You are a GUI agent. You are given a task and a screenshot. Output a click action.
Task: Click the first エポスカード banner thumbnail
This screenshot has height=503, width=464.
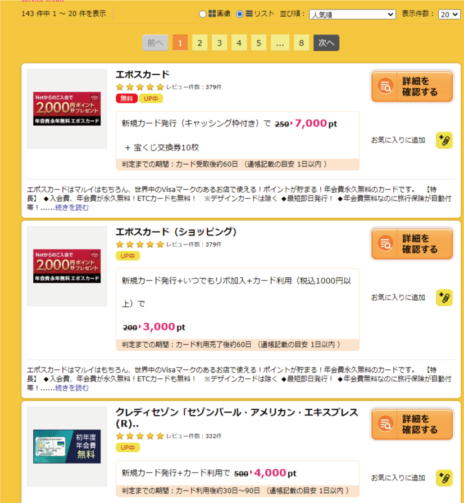(67, 108)
